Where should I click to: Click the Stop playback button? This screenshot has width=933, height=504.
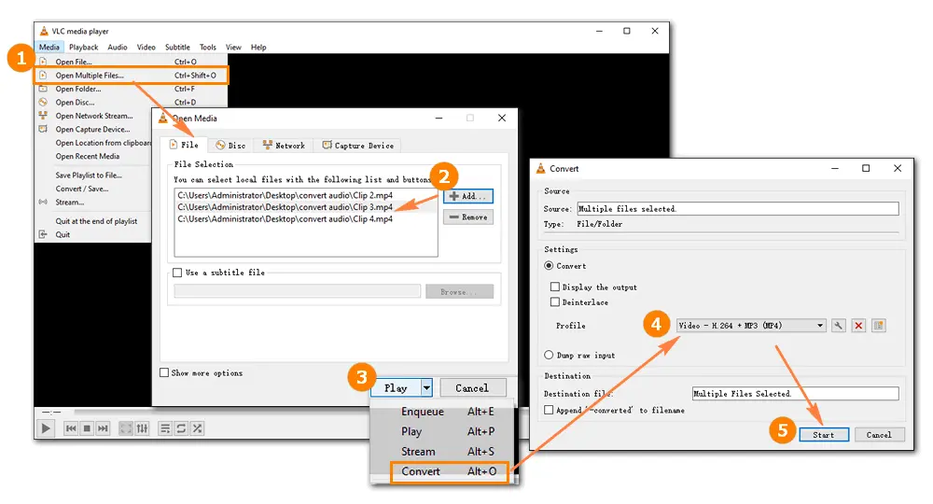tap(87, 428)
